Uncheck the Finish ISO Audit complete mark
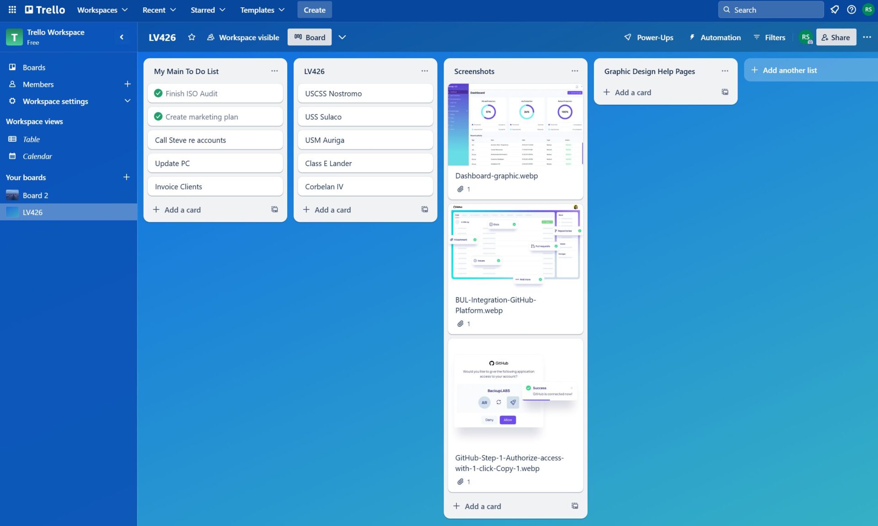Viewport: 878px width, 526px height. 158,93
